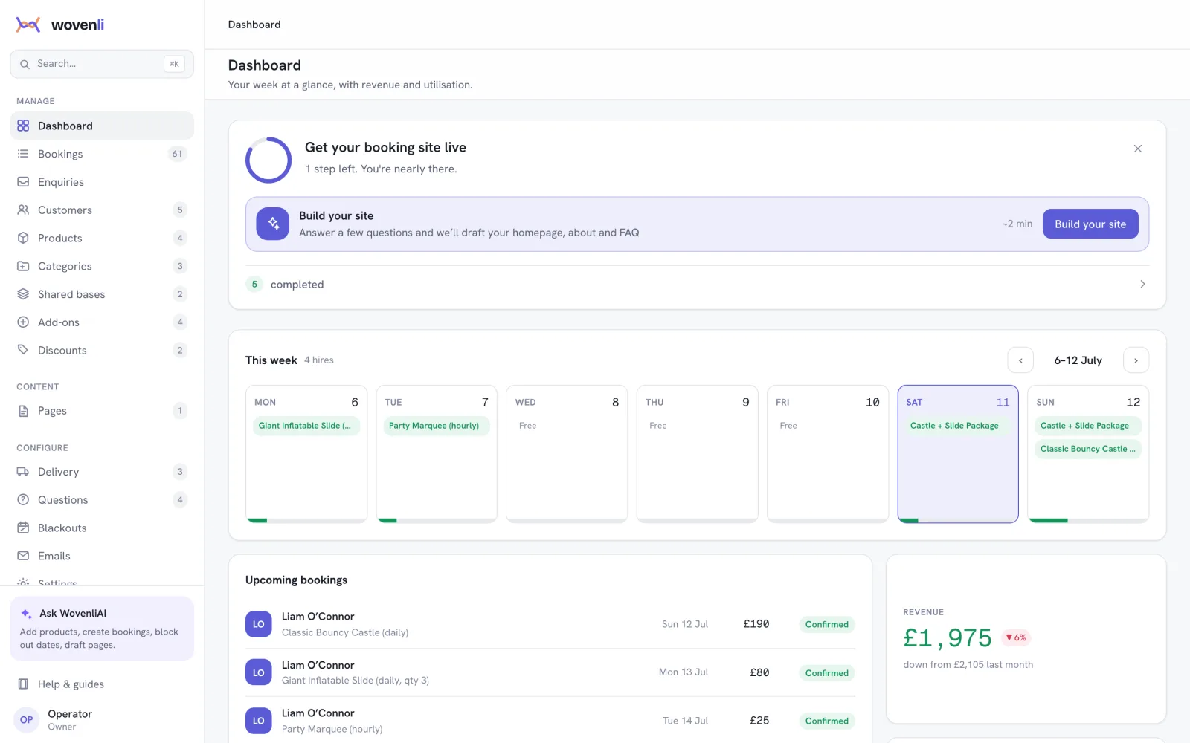Screen dimensions: 1190x743
Task: Open the Operator Owner account menu
Action: pyautogui.click(x=102, y=720)
